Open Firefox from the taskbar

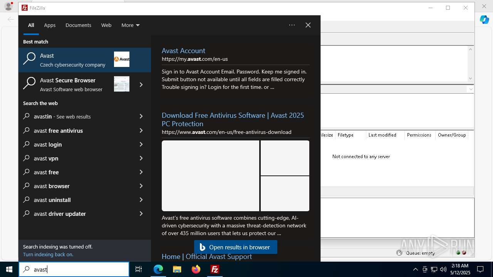pos(196,269)
